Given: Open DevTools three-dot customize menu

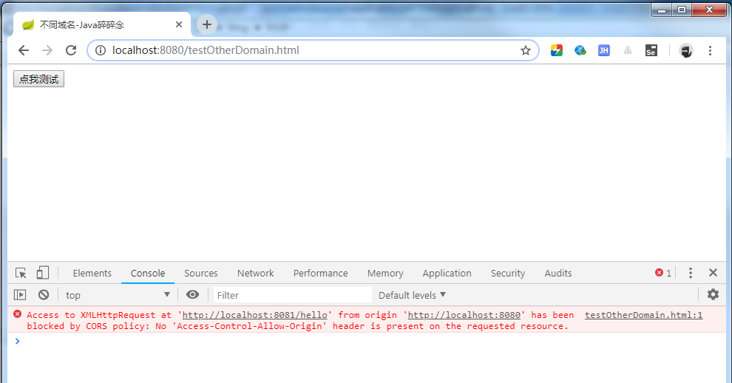Looking at the screenshot, I should [691, 273].
